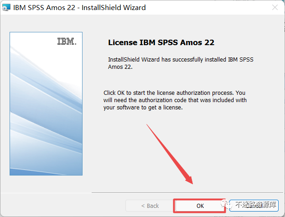285x217 pixels.
Task: Click the IBM logo on the banner
Action: [x=67, y=41]
